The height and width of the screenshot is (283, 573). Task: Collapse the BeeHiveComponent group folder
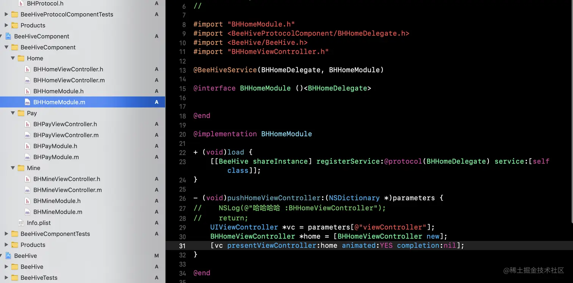[6, 47]
